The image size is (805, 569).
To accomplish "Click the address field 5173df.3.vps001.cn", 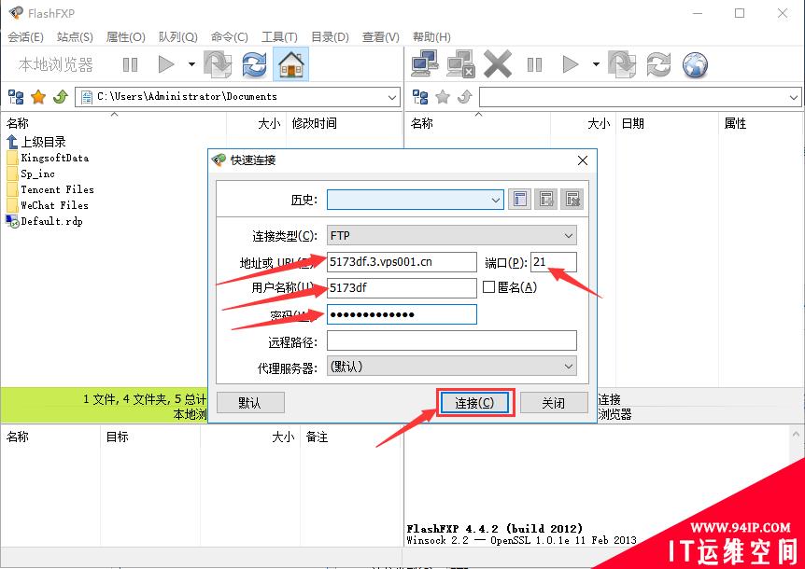I will [402, 262].
